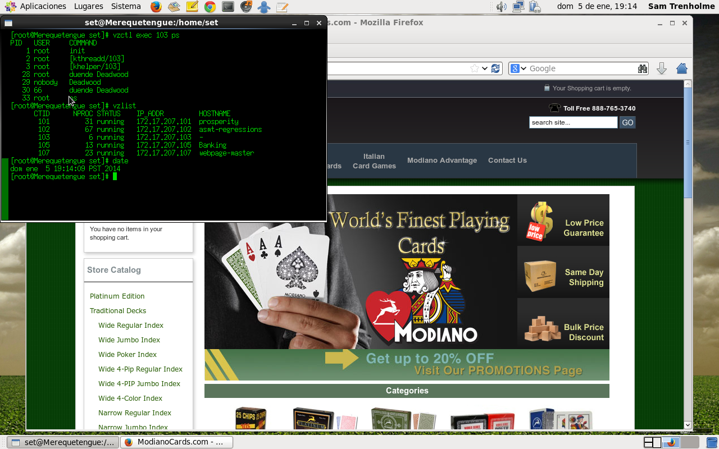Open the Aplicaciones menu
This screenshot has width=719, height=449.
tap(43, 6)
